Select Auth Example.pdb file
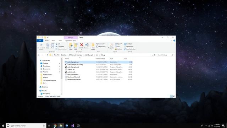 (99, 67)
